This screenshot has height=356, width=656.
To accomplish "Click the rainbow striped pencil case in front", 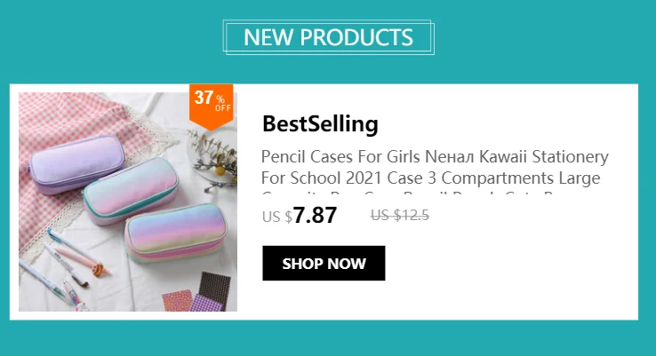I will (175, 233).
